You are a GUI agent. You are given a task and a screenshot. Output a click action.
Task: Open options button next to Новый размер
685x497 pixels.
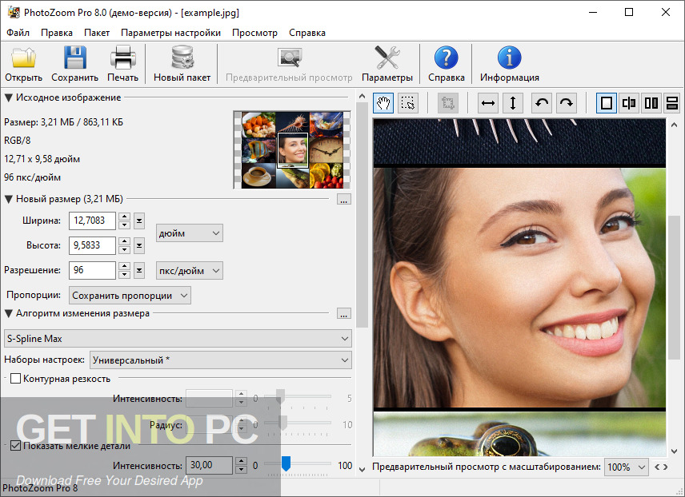point(344,200)
